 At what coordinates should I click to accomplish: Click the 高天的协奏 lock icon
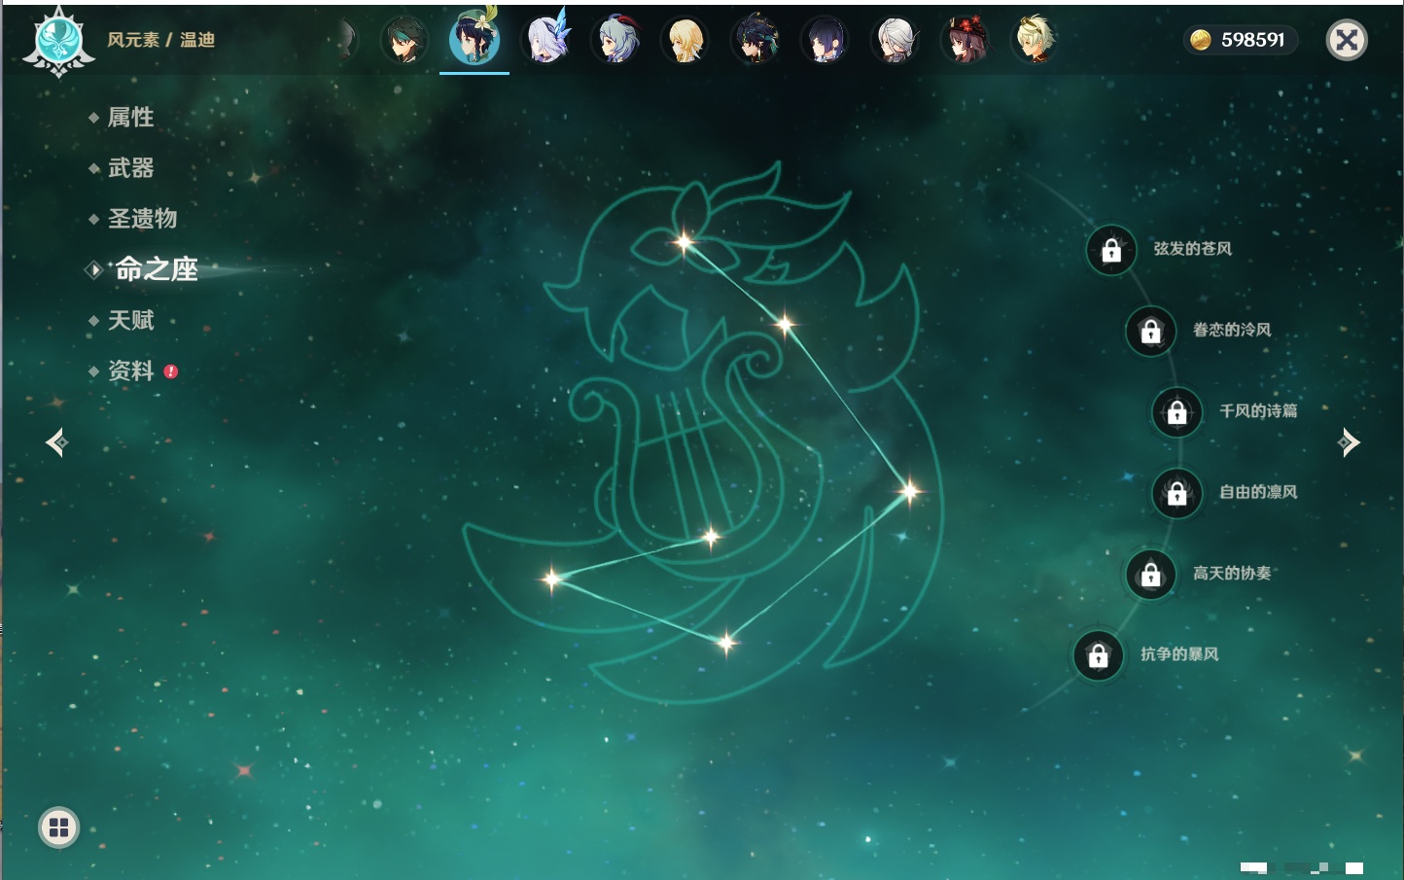click(1150, 575)
